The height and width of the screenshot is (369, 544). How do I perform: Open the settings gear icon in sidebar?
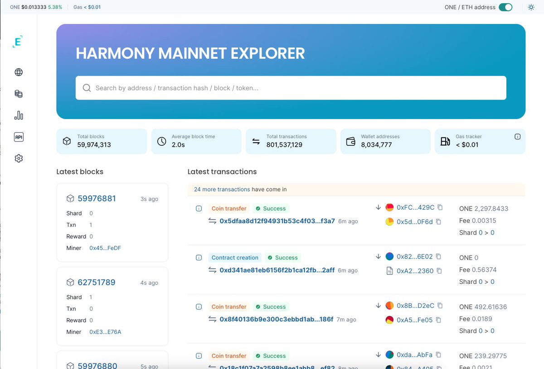pos(19,158)
